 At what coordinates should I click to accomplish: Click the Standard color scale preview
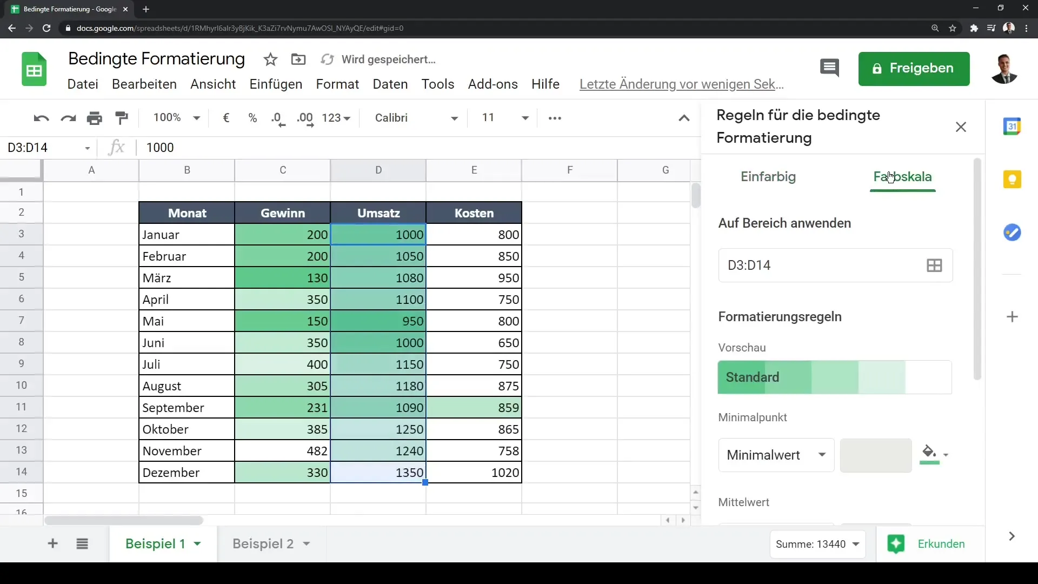click(x=835, y=377)
